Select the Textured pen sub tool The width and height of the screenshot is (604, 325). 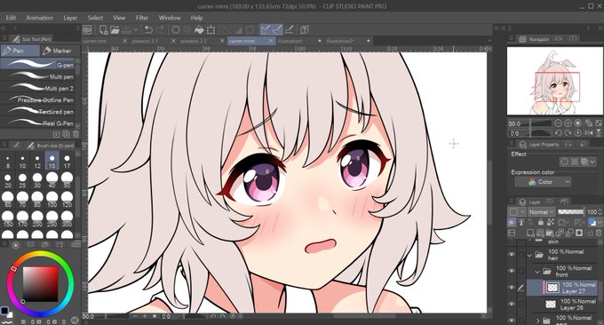37,111
